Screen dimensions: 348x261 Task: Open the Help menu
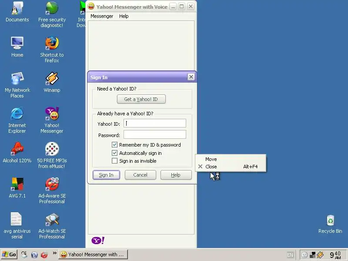click(x=124, y=16)
